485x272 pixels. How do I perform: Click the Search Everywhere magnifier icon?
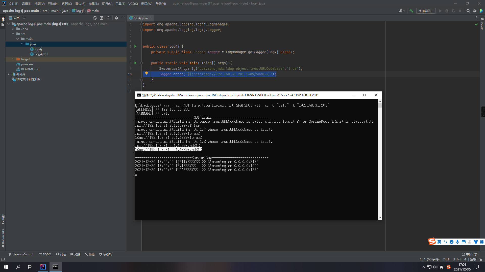tap(468, 11)
